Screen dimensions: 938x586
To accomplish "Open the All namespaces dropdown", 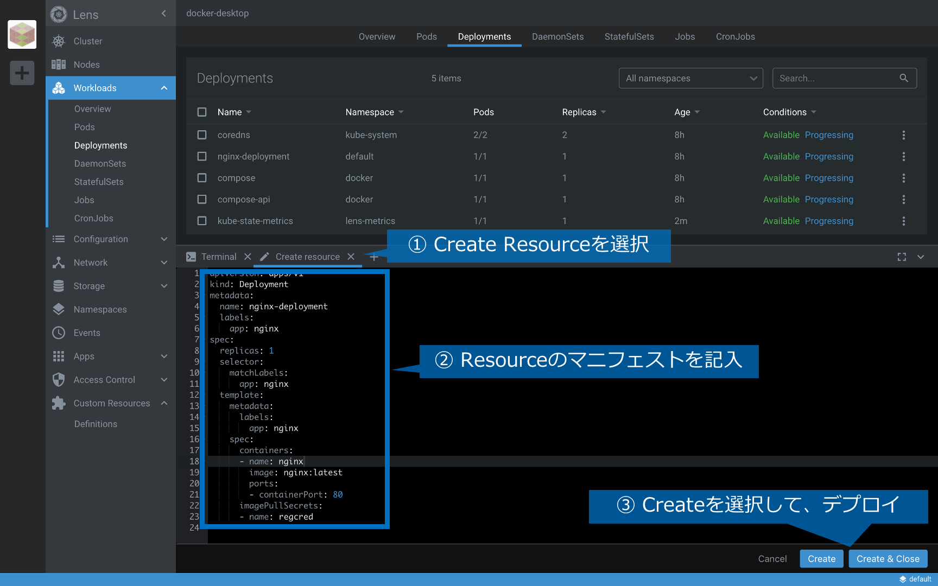I will pos(690,78).
